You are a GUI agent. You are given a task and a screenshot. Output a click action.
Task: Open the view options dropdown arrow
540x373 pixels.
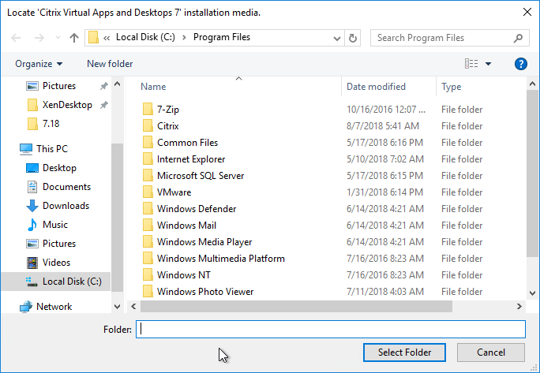[488, 64]
